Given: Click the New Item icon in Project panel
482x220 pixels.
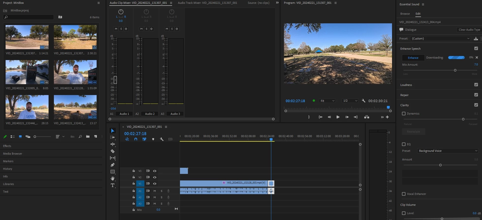Looking at the screenshot, I should [96, 137].
